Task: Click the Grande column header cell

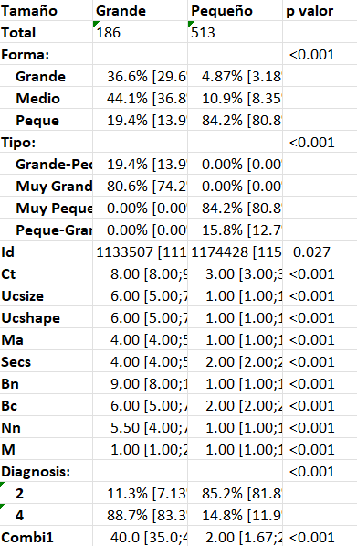Action: pyautogui.click(x=140, y=10)
